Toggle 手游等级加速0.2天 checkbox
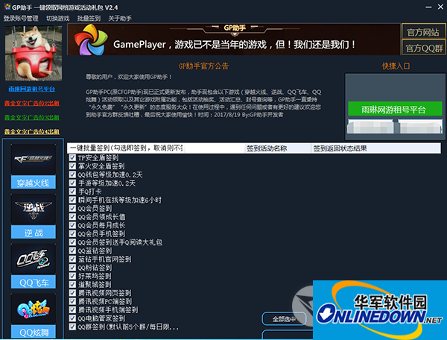 72,183
